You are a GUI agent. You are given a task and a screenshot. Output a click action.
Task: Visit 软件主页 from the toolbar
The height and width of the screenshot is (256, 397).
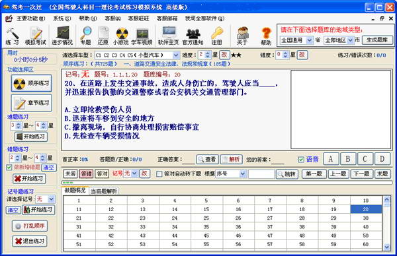click(168, 36)
